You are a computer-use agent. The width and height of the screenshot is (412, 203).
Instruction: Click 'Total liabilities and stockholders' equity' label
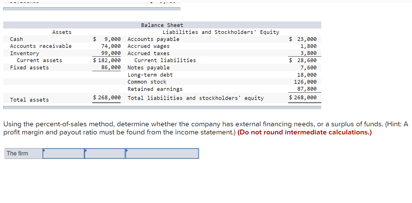tap(196, 98)
